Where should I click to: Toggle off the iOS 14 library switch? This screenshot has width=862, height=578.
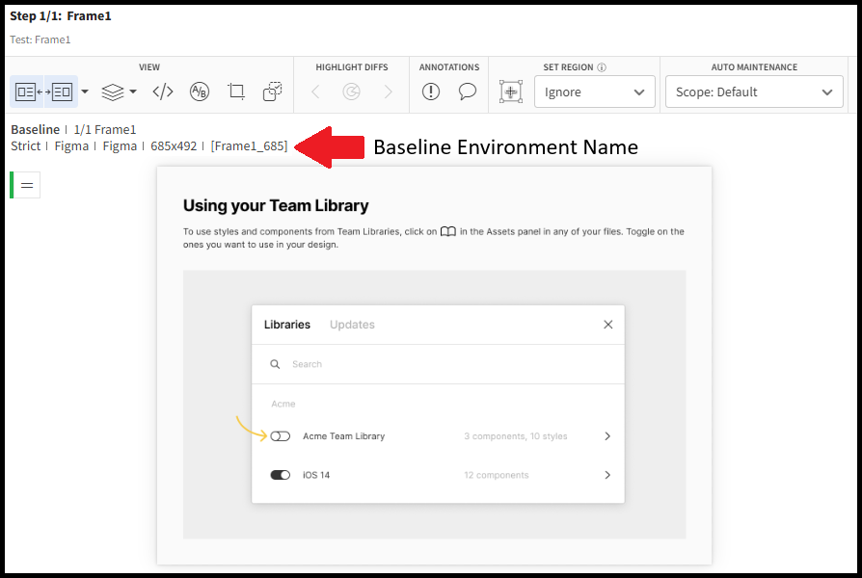(x=281, y=475)
